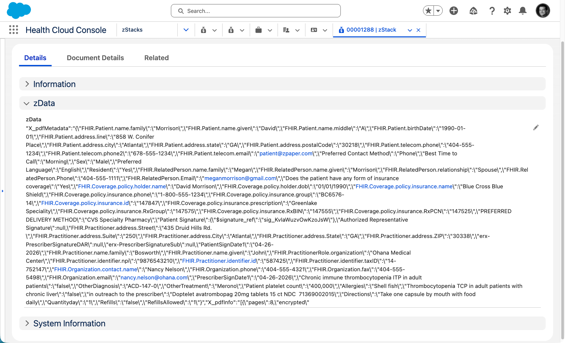
Task: Open dropdown beside the contact card icon
Action: [x=325, y=30]
